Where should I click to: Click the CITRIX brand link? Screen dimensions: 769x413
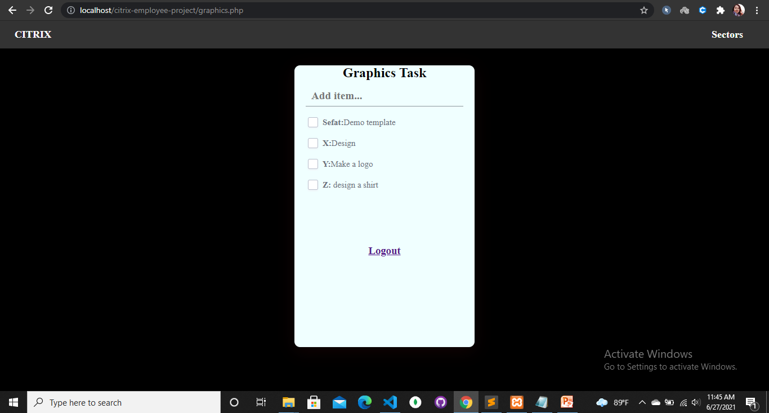pyautogui.click(x=32, y=34)
